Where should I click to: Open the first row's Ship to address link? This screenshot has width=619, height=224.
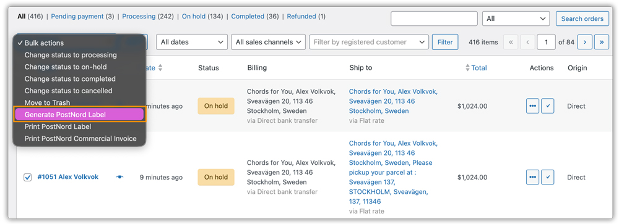[393, 101]
